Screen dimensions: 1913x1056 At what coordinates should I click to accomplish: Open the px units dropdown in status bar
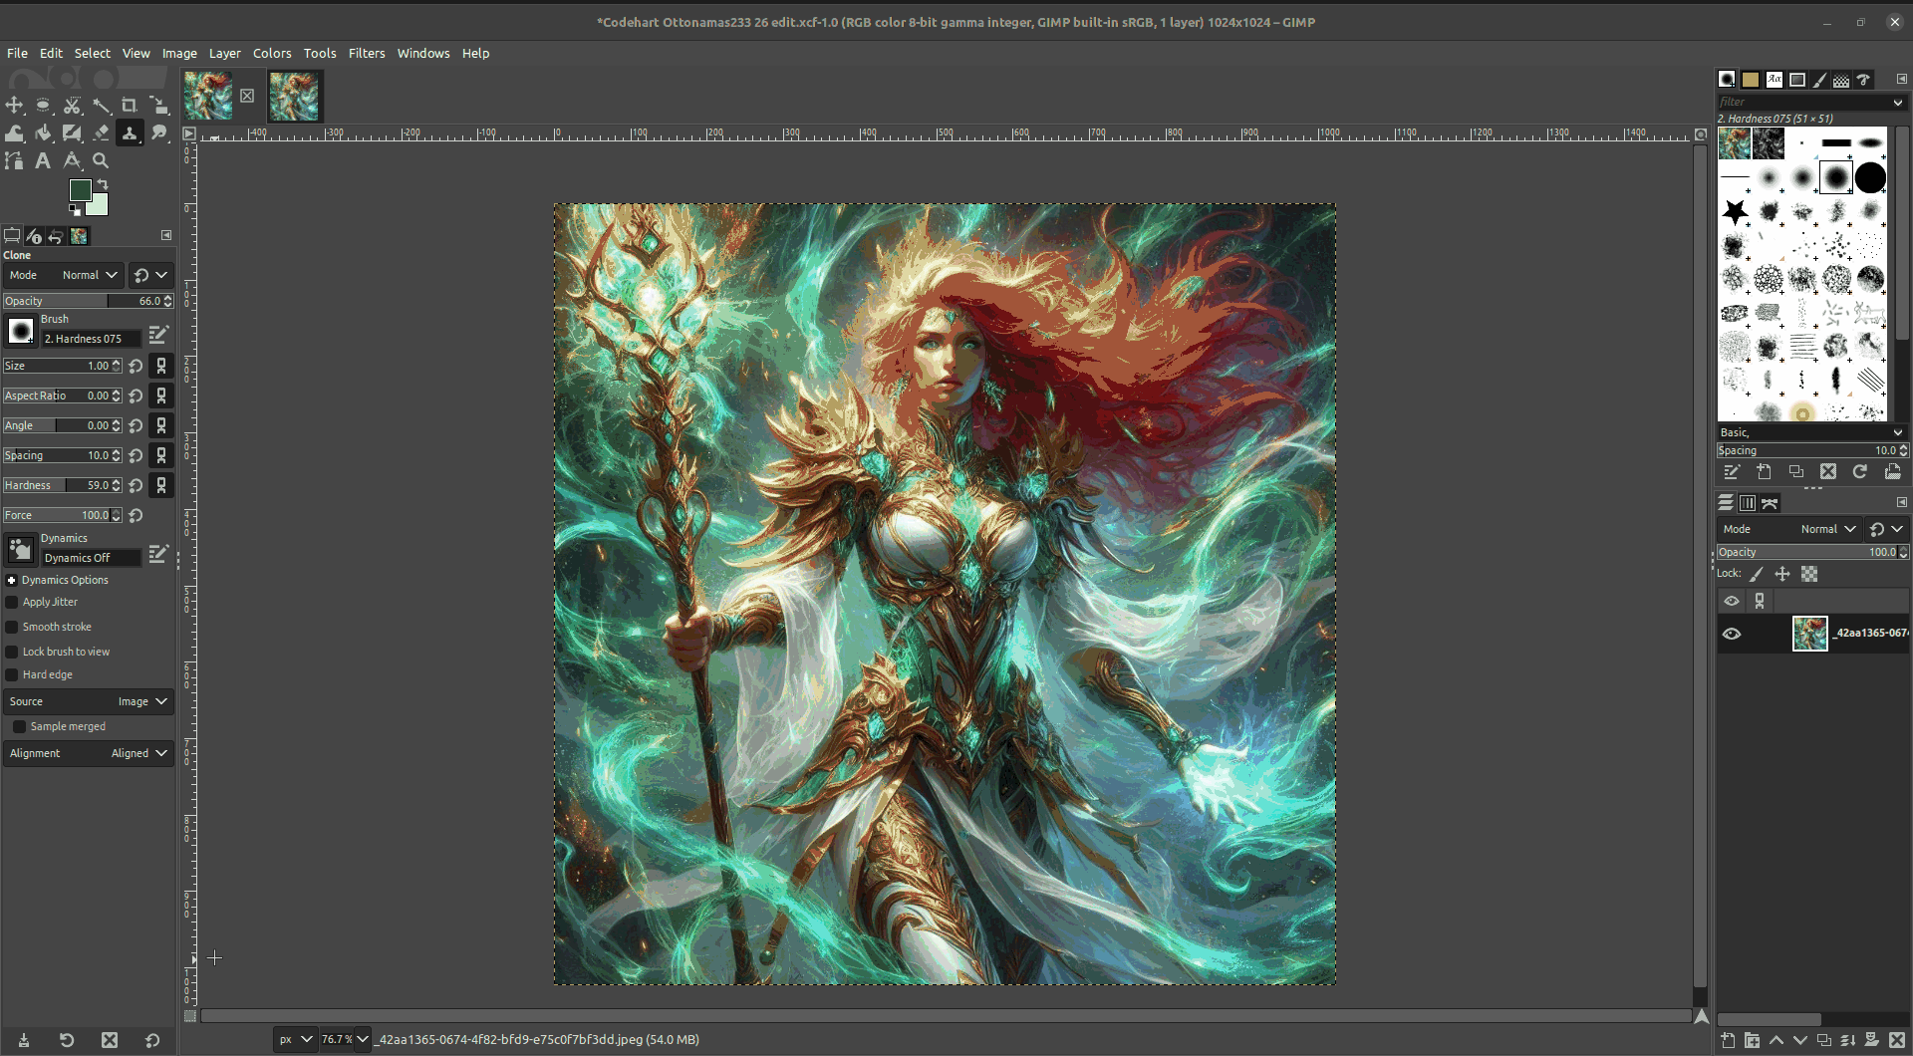[x=295, y=1039]
